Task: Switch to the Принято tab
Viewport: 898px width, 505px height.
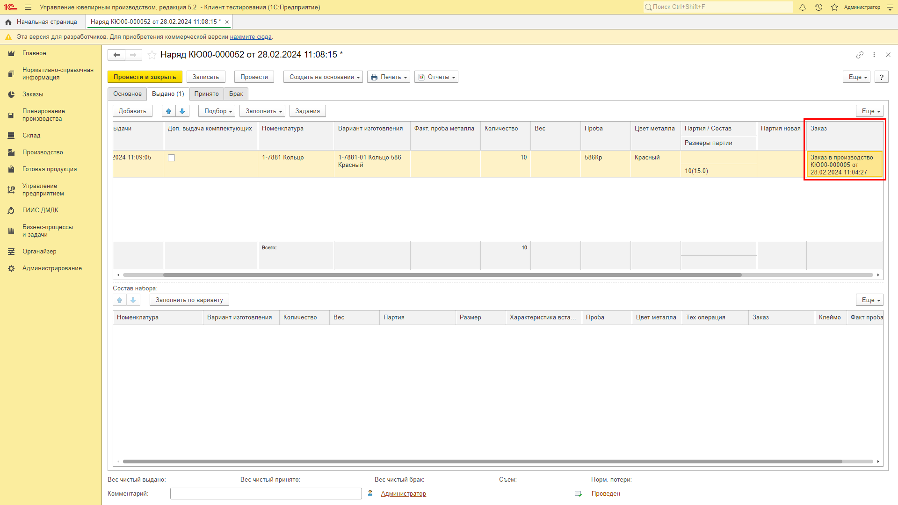Action: pos(206,94)
